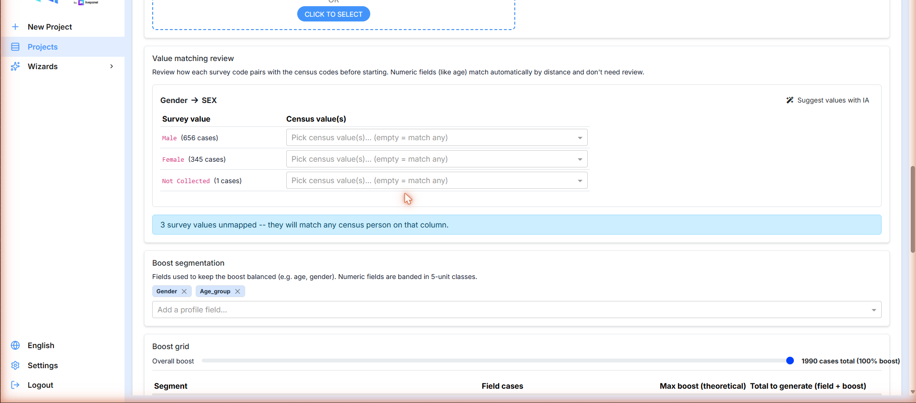Click Max boost (theoretical) column header
Image resolution: width=916 pixels, height=403 pixels.
tap(703, 386)
